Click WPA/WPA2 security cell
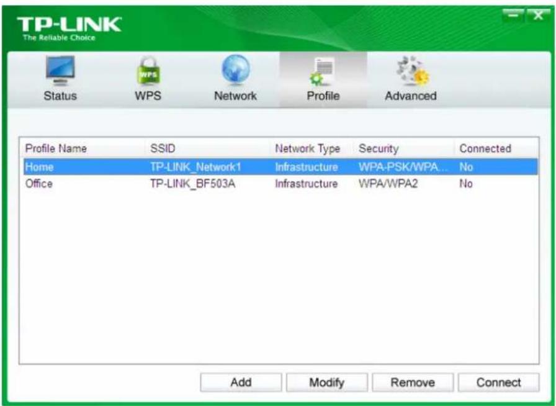Screen dimensions: 556x406 388,184
